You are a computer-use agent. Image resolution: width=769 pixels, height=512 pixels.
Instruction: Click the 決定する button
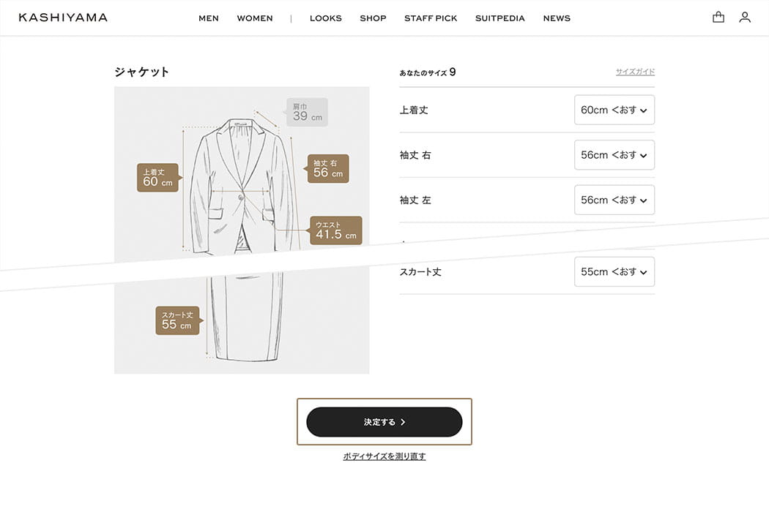click(x=384, y=422)
